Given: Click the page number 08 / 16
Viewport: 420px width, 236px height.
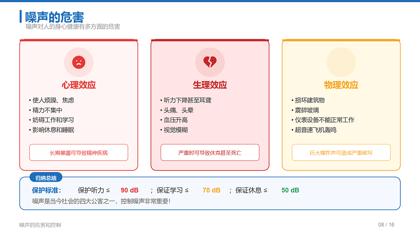Looking at the screenshot, I should click(386, 225).
